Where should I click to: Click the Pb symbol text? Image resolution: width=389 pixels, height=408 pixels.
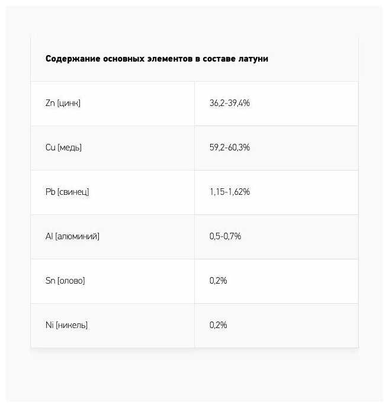(50, 192)
